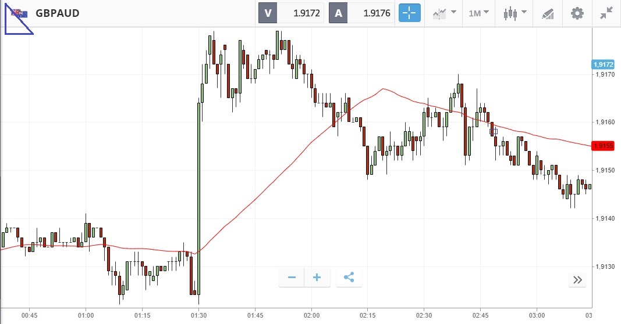Open the drawing tools icon
Image resolution: width=621 pixels, height=324 pixels.
548,13
